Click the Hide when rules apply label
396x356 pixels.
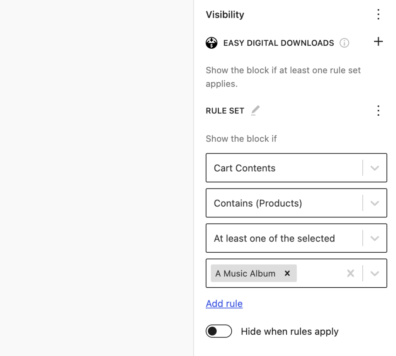tap(290, 332)
